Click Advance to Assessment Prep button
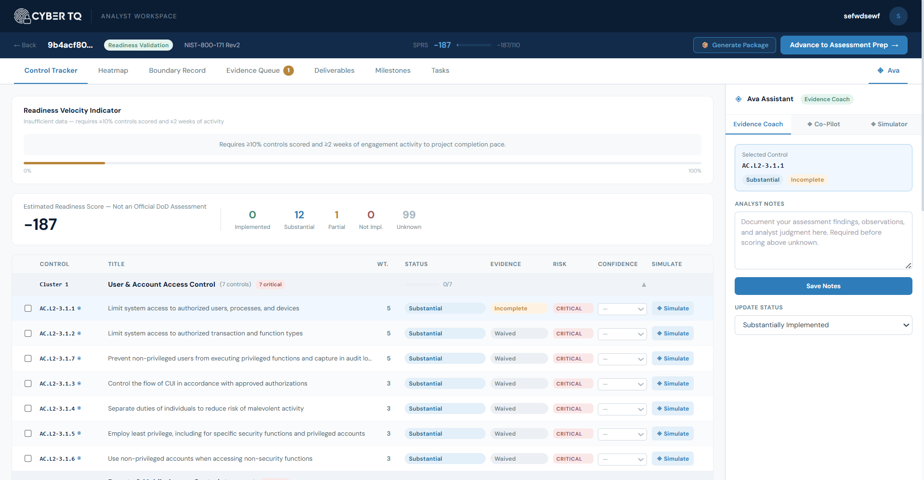The height and width of the screenshot is (480, 924). pos(844,45)
